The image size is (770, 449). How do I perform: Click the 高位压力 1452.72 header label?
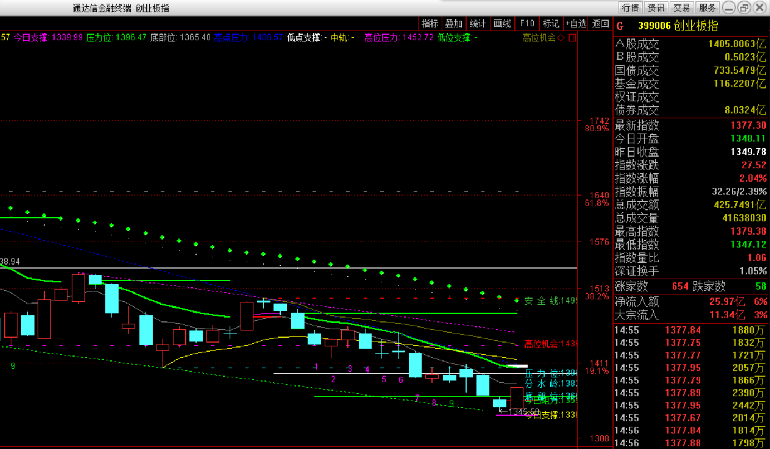click(x=399, y=37)
